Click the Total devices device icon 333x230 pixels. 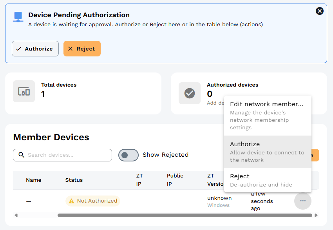(x=24, y=93)
